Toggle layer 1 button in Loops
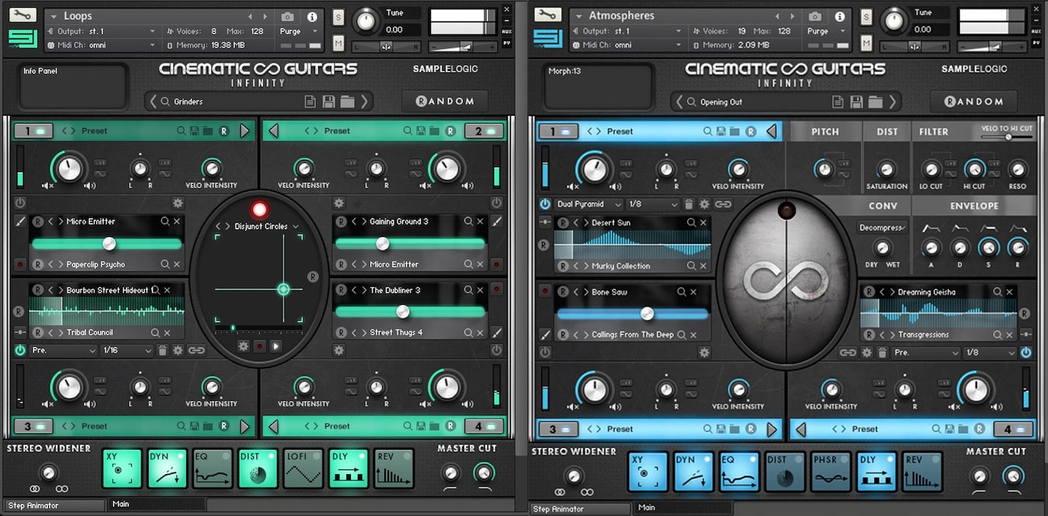This screenshot has height=516, width=1048. (x=34, y=131)
